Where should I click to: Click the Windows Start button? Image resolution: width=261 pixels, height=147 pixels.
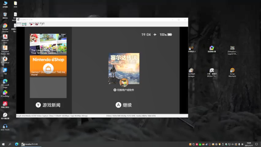pos(3,144)
